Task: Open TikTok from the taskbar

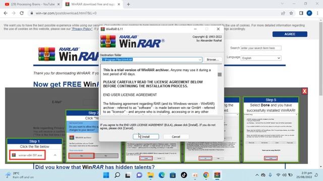Action: click(184, 175)
